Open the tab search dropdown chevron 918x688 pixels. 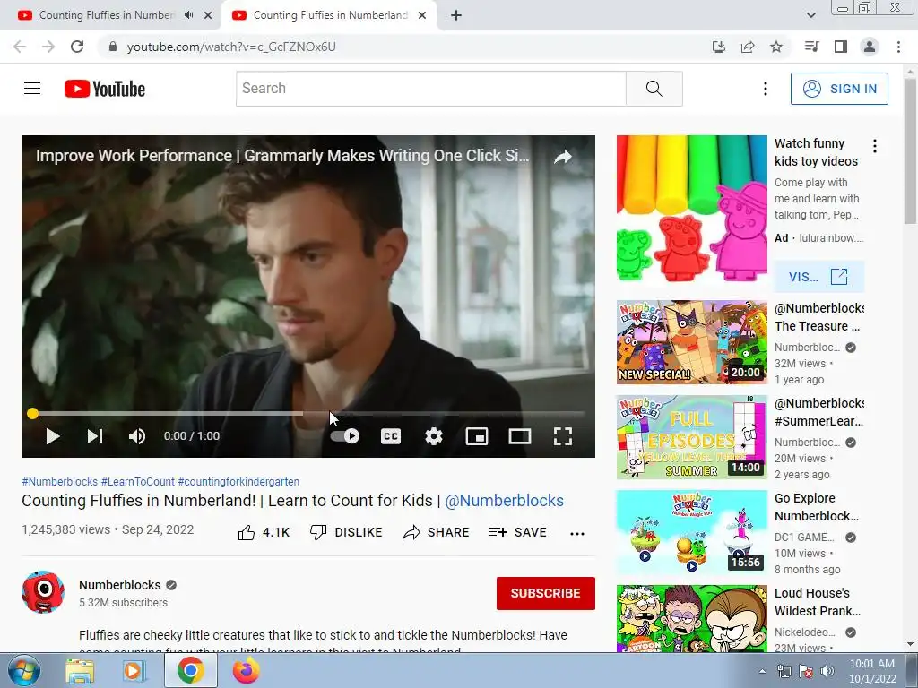810,15
